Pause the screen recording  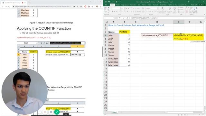51,112
